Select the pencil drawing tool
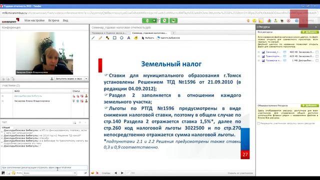Viewport: 320px width, 180px height. [100, 38]
